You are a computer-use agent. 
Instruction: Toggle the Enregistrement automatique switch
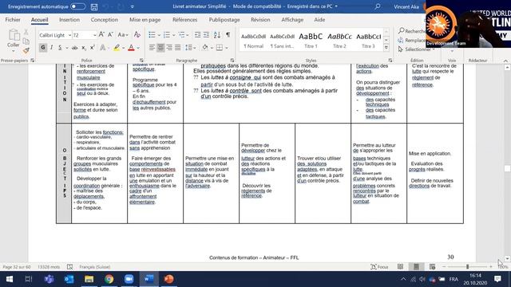pos(78,6)
